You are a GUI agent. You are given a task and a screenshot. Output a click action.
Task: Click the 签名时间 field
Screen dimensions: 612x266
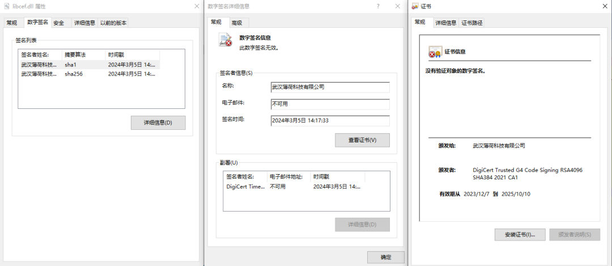tap(330, 121)
